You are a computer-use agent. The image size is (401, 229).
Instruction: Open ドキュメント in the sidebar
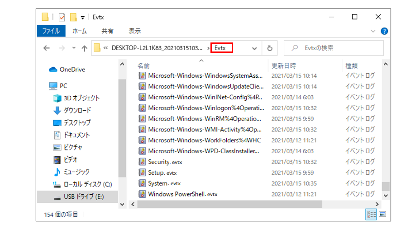pyautogui.click(x=72, y=135)
